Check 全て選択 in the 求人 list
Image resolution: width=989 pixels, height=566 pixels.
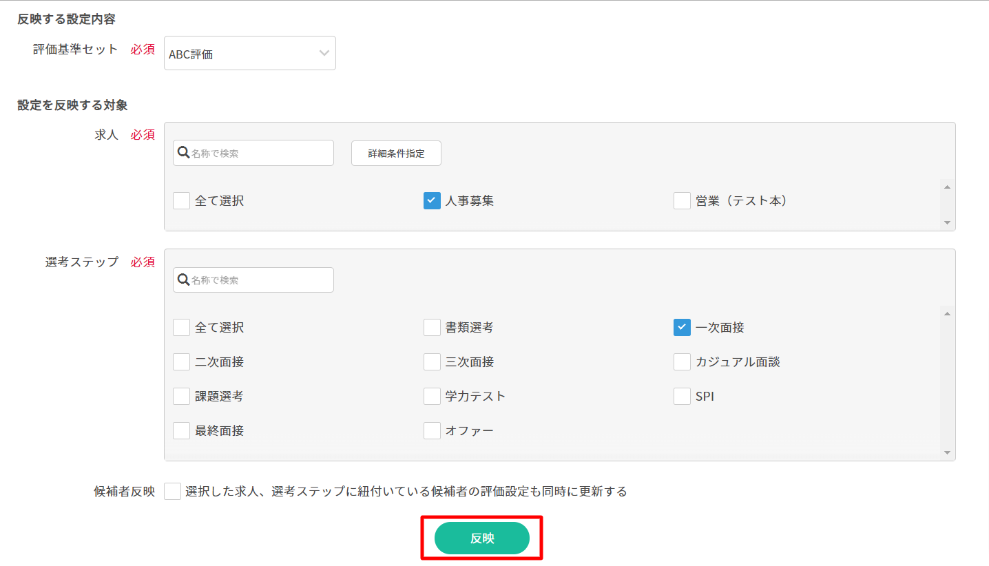[x=182, y=201]
